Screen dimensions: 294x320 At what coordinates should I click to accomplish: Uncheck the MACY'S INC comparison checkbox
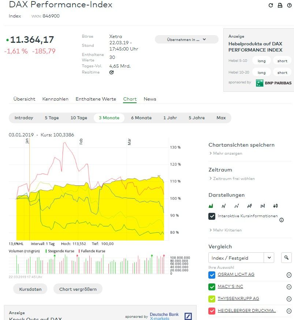[x=212, y=287]
